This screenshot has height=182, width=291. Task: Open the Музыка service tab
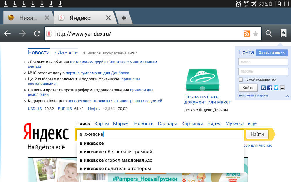235,123
